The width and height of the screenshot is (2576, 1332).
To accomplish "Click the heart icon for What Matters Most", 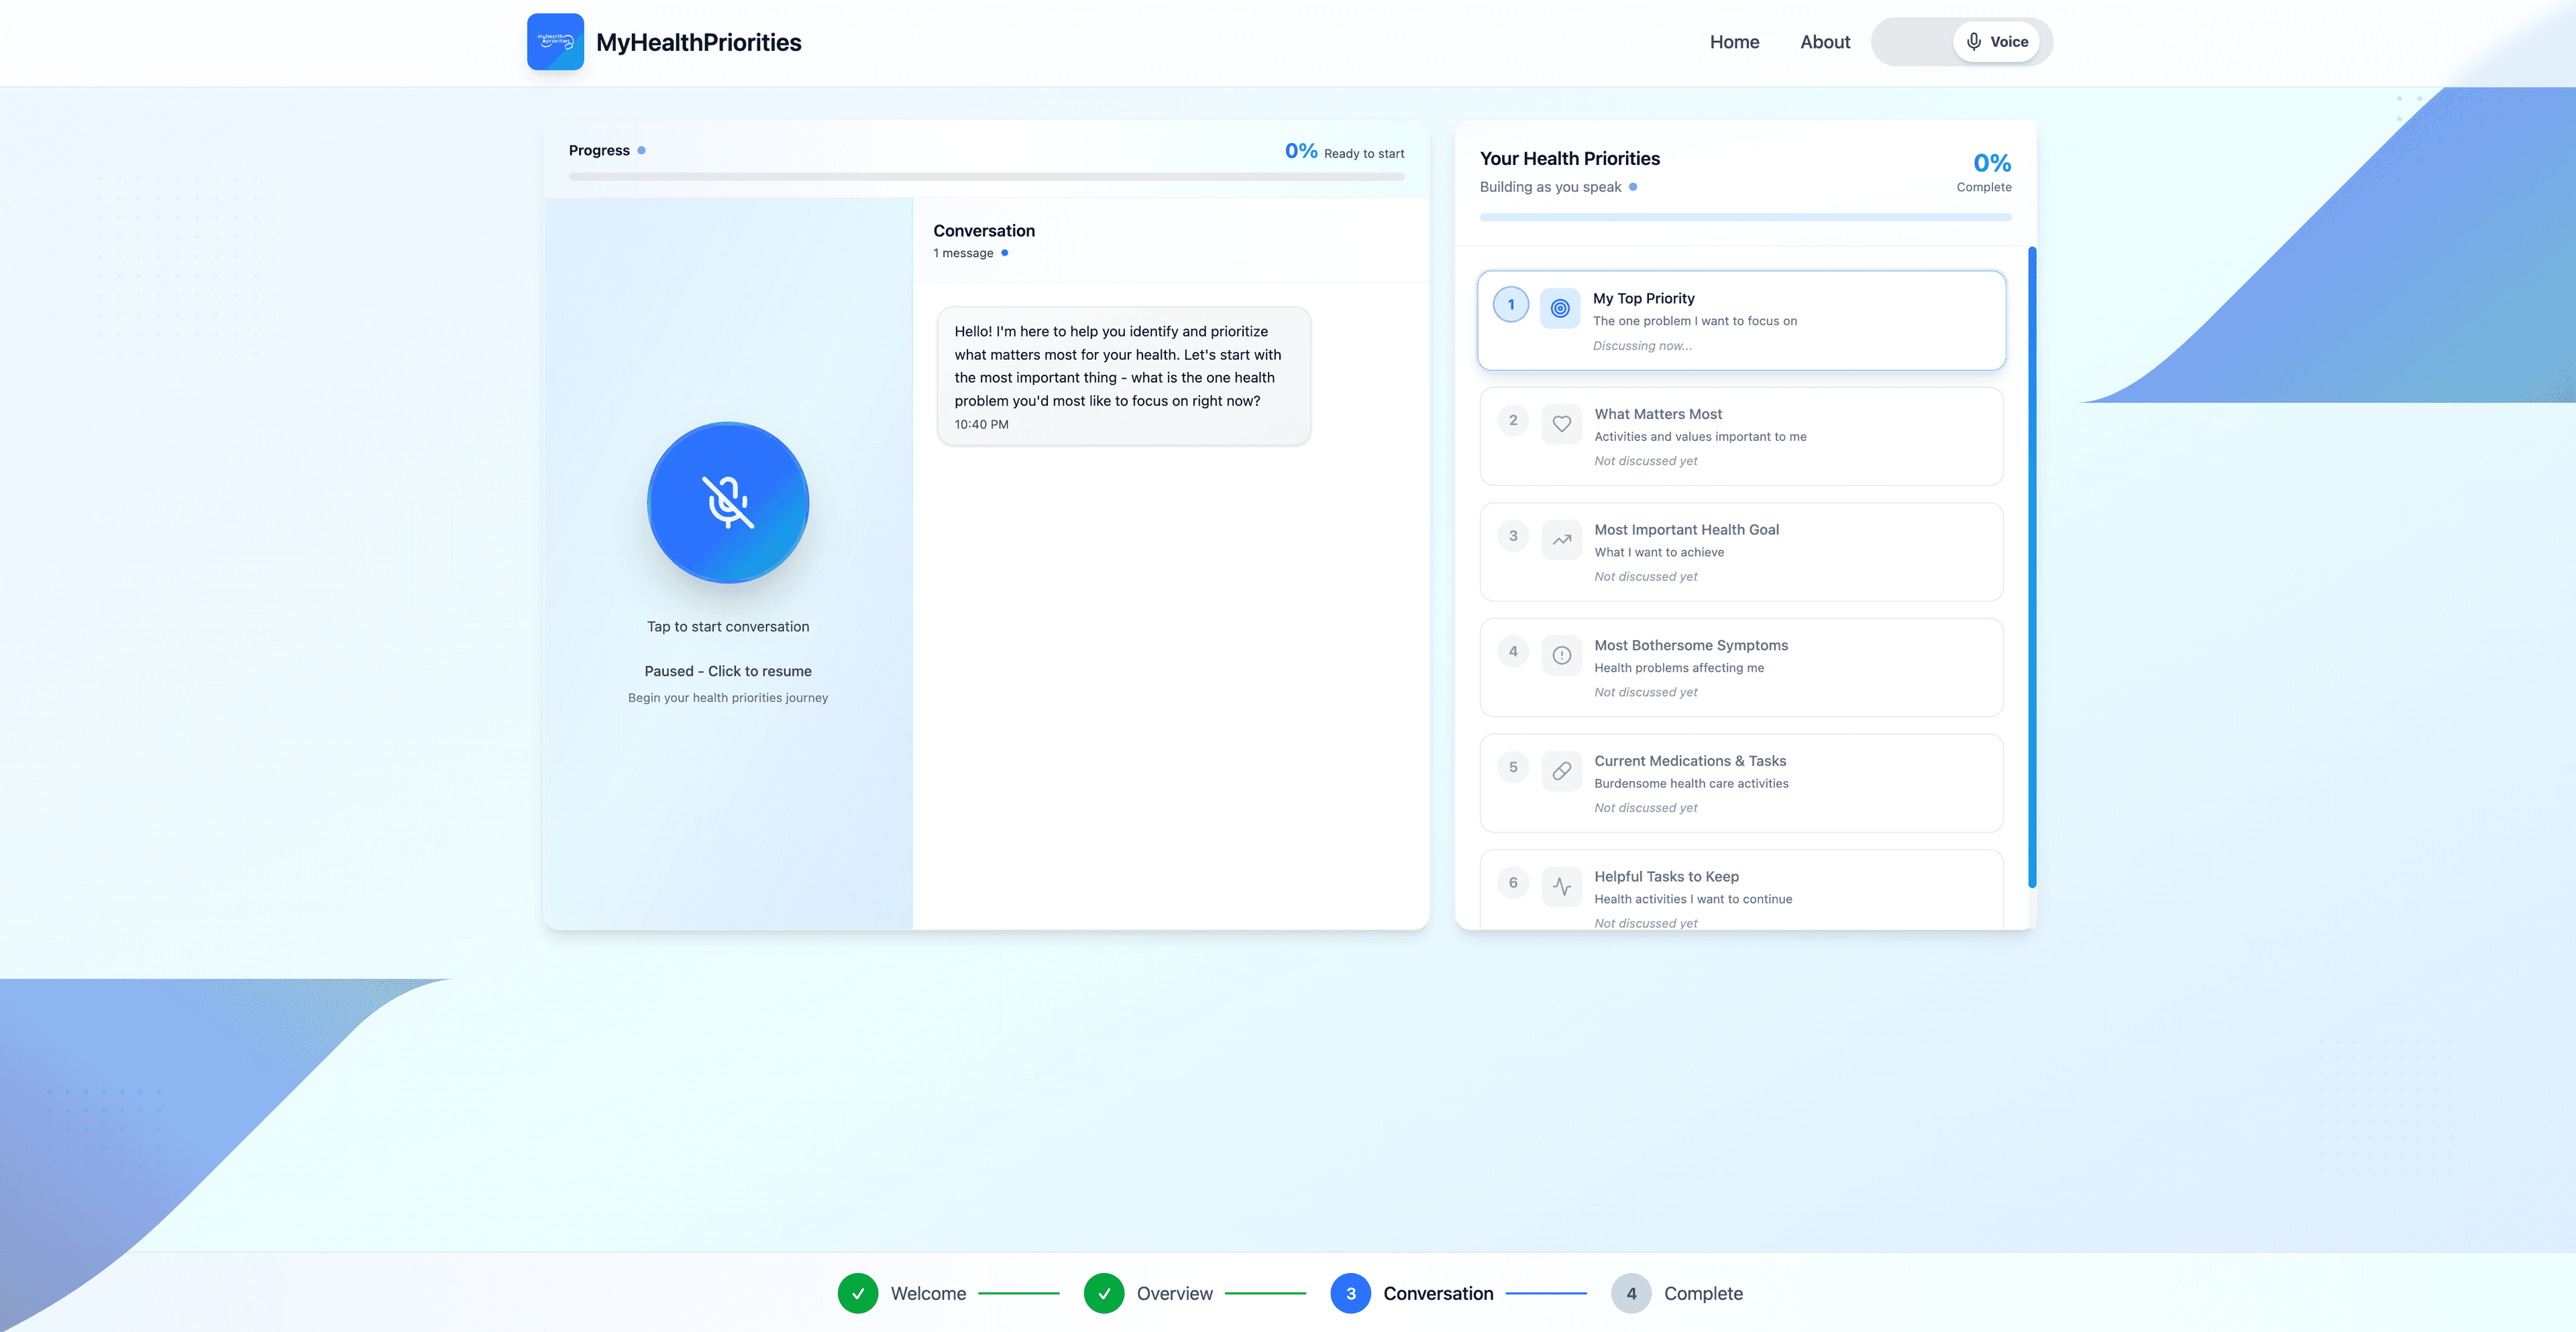I will pos(1561,425).
